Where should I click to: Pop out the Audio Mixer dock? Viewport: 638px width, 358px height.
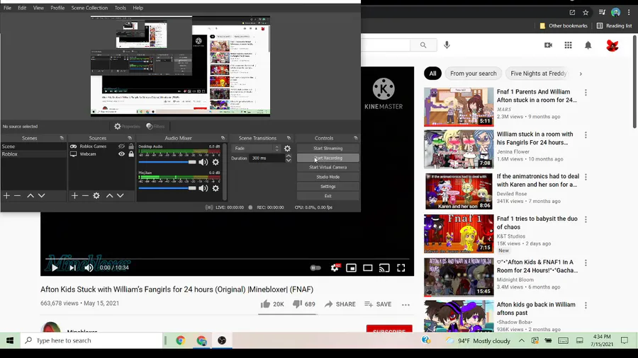point(223,138)
